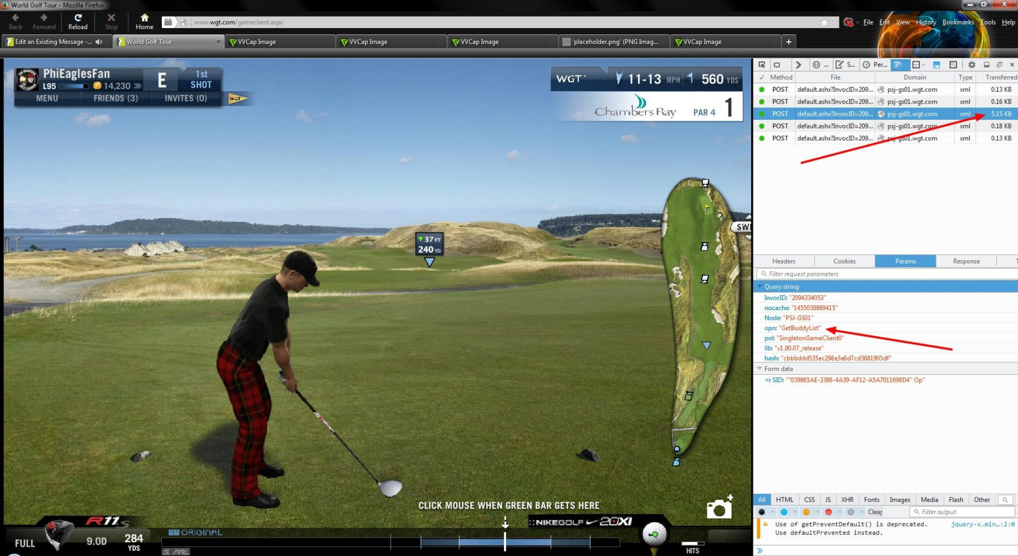Viewport: 1018px width, 556px height.
Task: Take a screenshot with game camera icon
Action: point(720,507)
